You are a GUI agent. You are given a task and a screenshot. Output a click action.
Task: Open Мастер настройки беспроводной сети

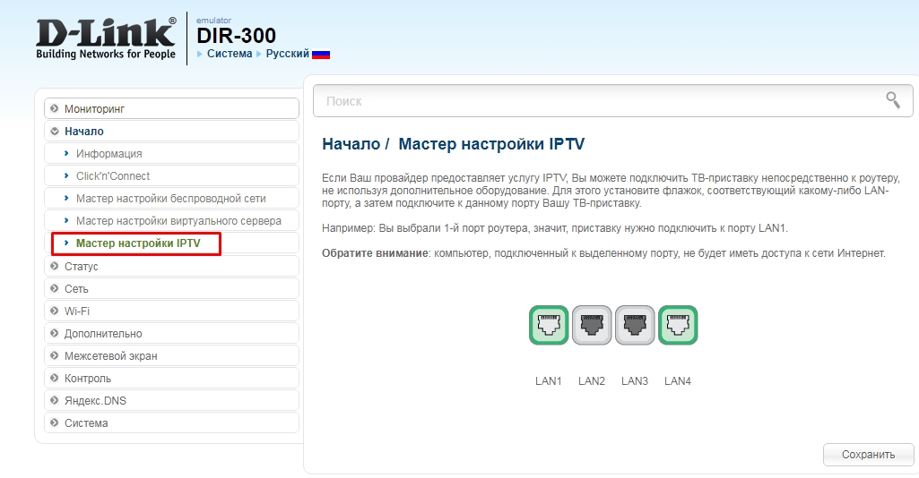click(170, 199)
